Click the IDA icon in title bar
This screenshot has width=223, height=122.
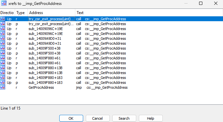point(4,3)
